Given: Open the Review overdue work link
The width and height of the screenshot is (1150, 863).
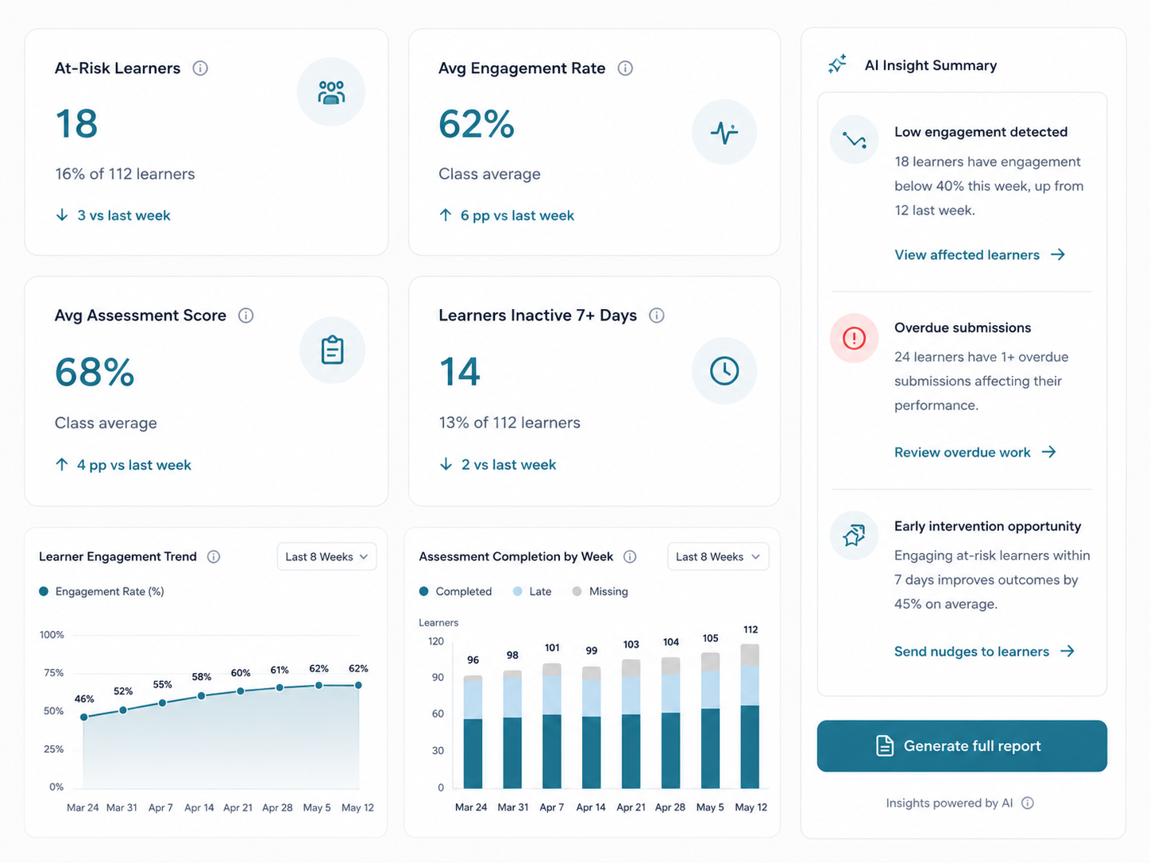Looking at the screenshot, I should tap(975, 452).
